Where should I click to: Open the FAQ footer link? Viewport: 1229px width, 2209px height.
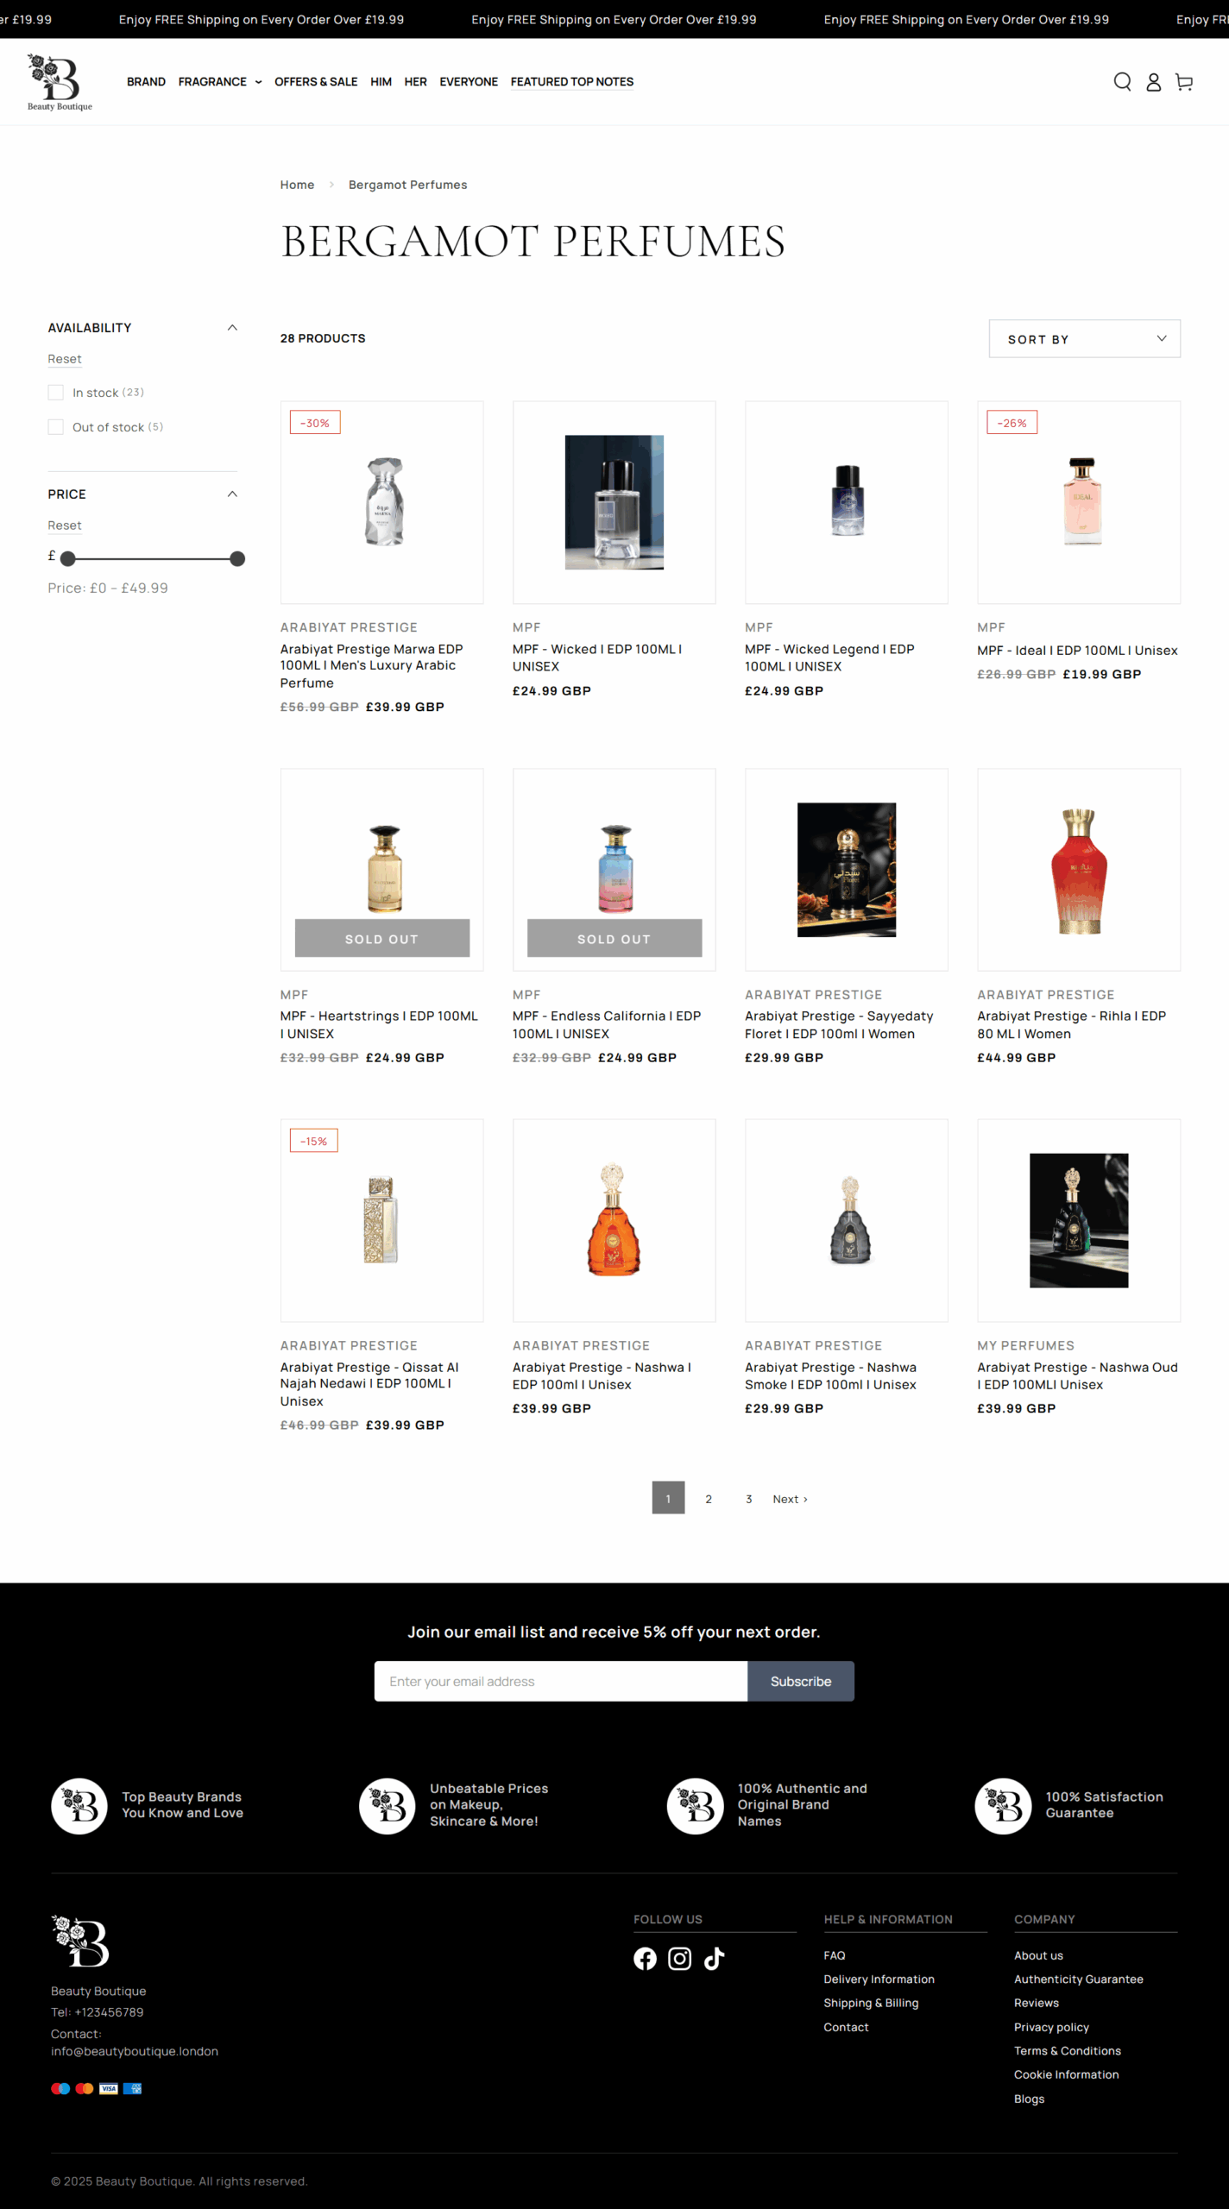pos(835,1955)
